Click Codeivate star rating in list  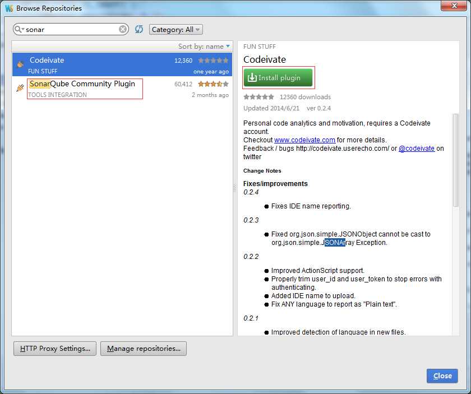click(213, 61)
